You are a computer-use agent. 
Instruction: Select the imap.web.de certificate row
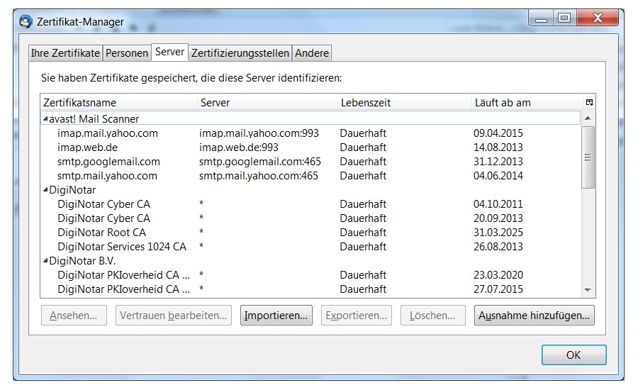pyautogui.click(x=88, y=147)
